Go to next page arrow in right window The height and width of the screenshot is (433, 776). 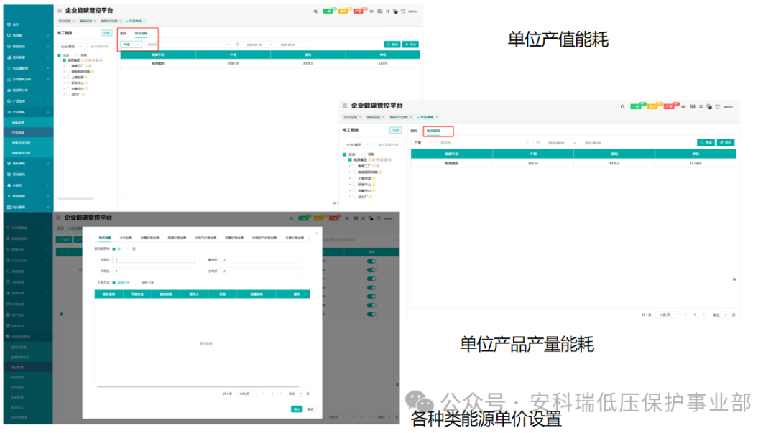703,315
